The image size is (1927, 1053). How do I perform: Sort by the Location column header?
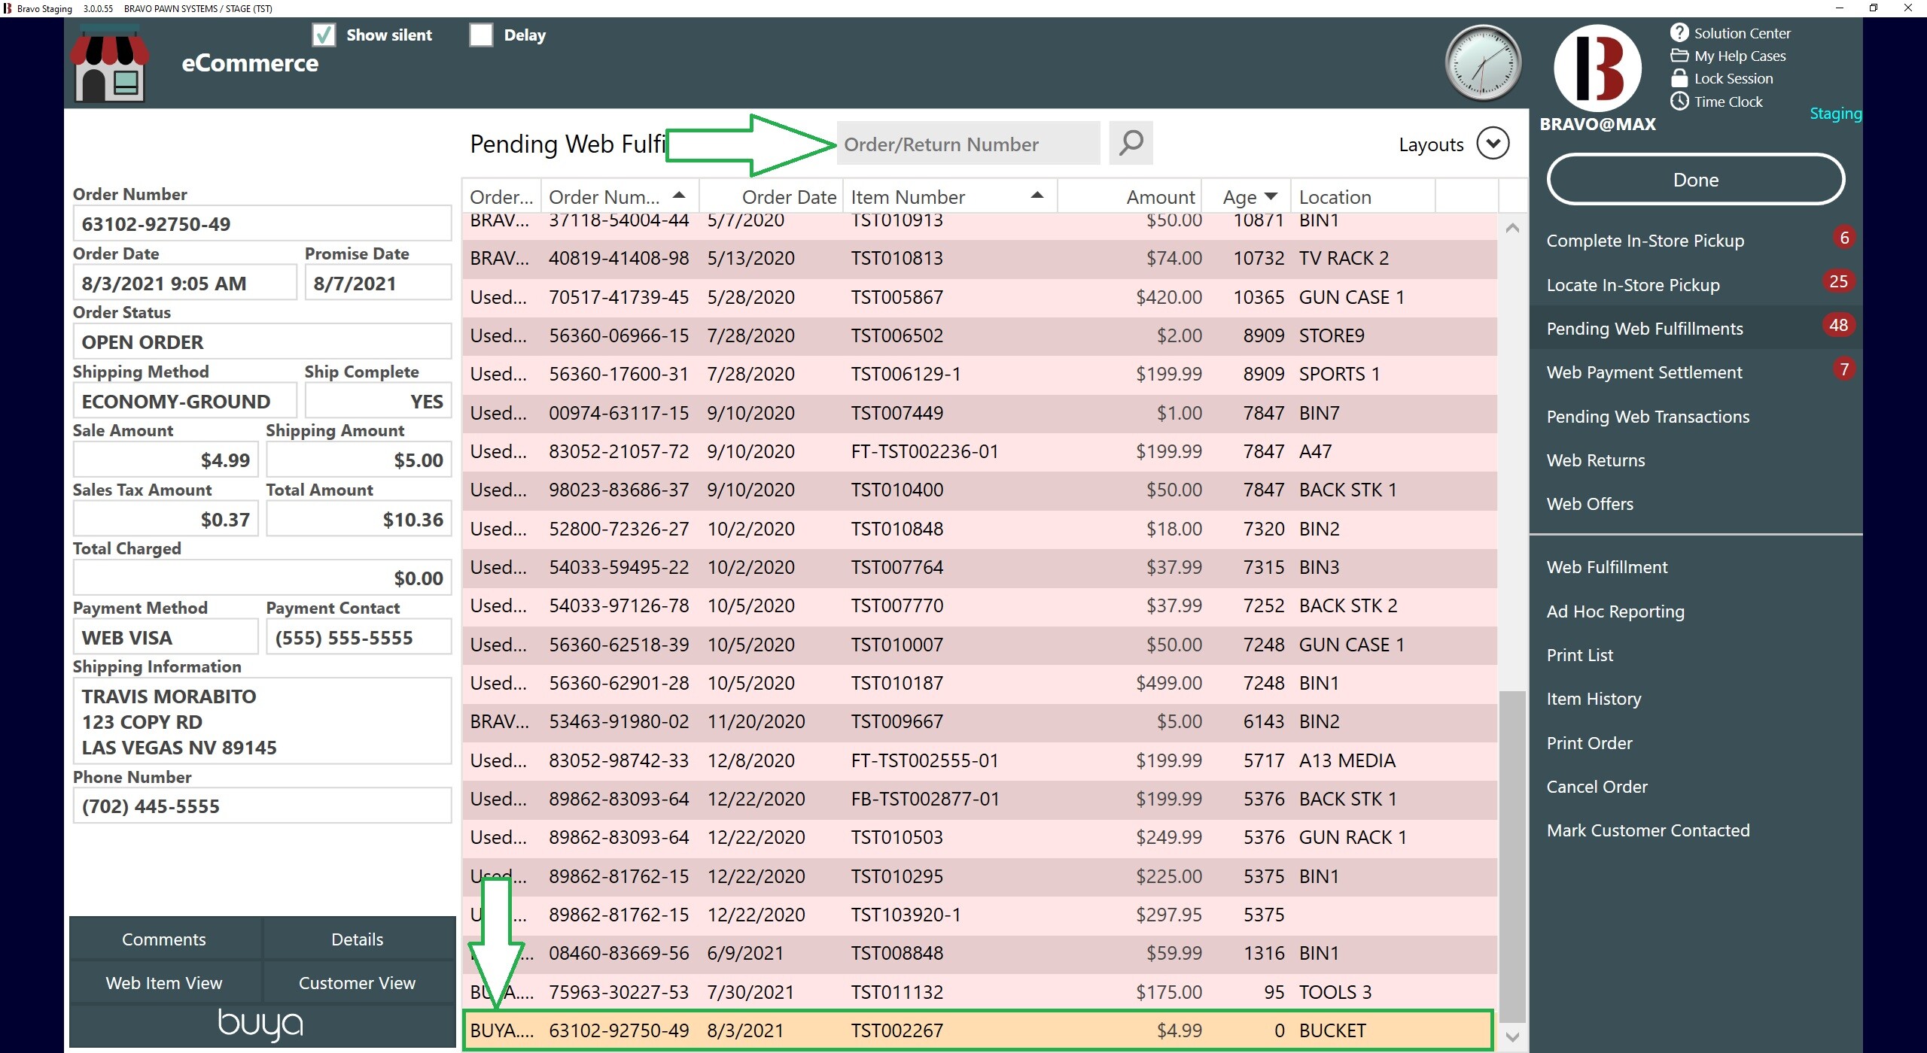1362,196
